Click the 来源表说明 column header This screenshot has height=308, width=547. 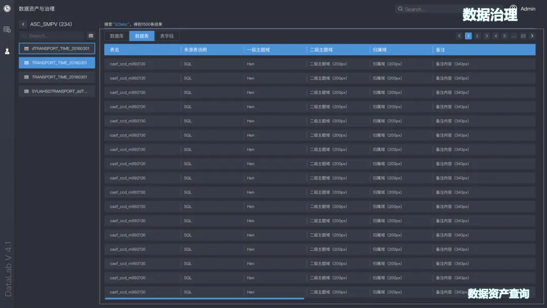coord(196,50)
